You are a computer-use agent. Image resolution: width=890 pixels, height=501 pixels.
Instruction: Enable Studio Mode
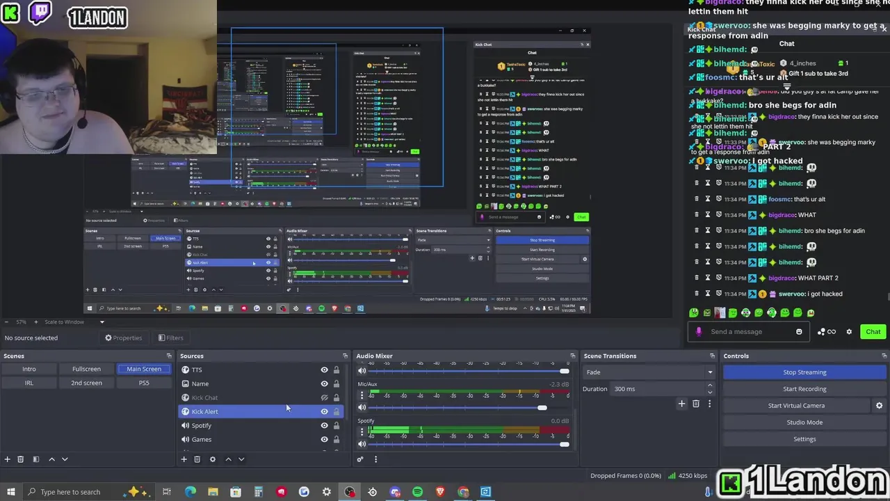(804, 422)
